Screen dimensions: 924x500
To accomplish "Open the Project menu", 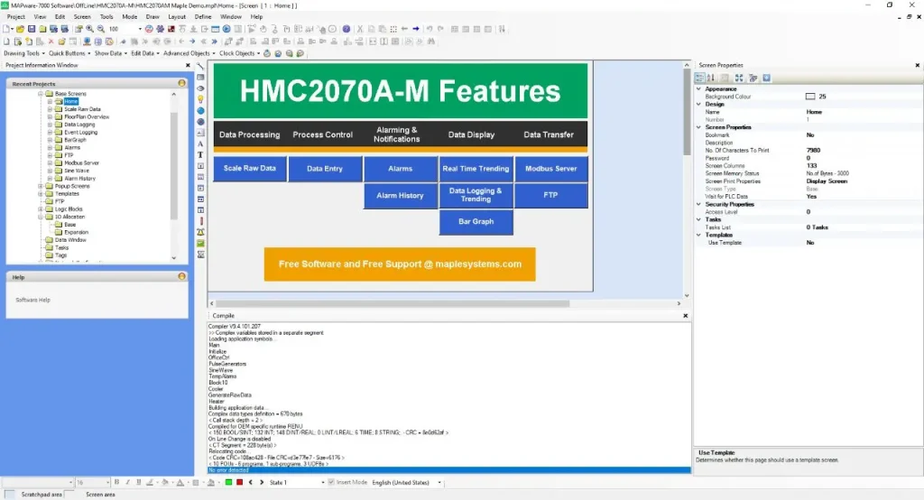I will [x=16, y=16].
